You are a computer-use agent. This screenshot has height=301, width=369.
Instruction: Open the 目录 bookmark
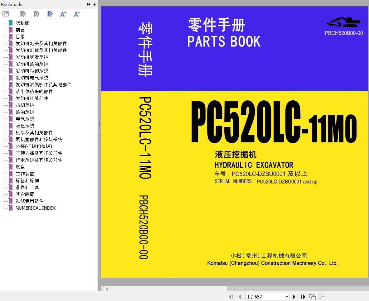click(x=20, y=37)
